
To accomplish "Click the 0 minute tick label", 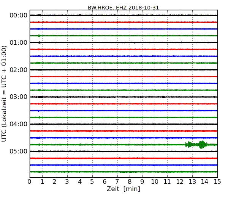I will point(30,182).
